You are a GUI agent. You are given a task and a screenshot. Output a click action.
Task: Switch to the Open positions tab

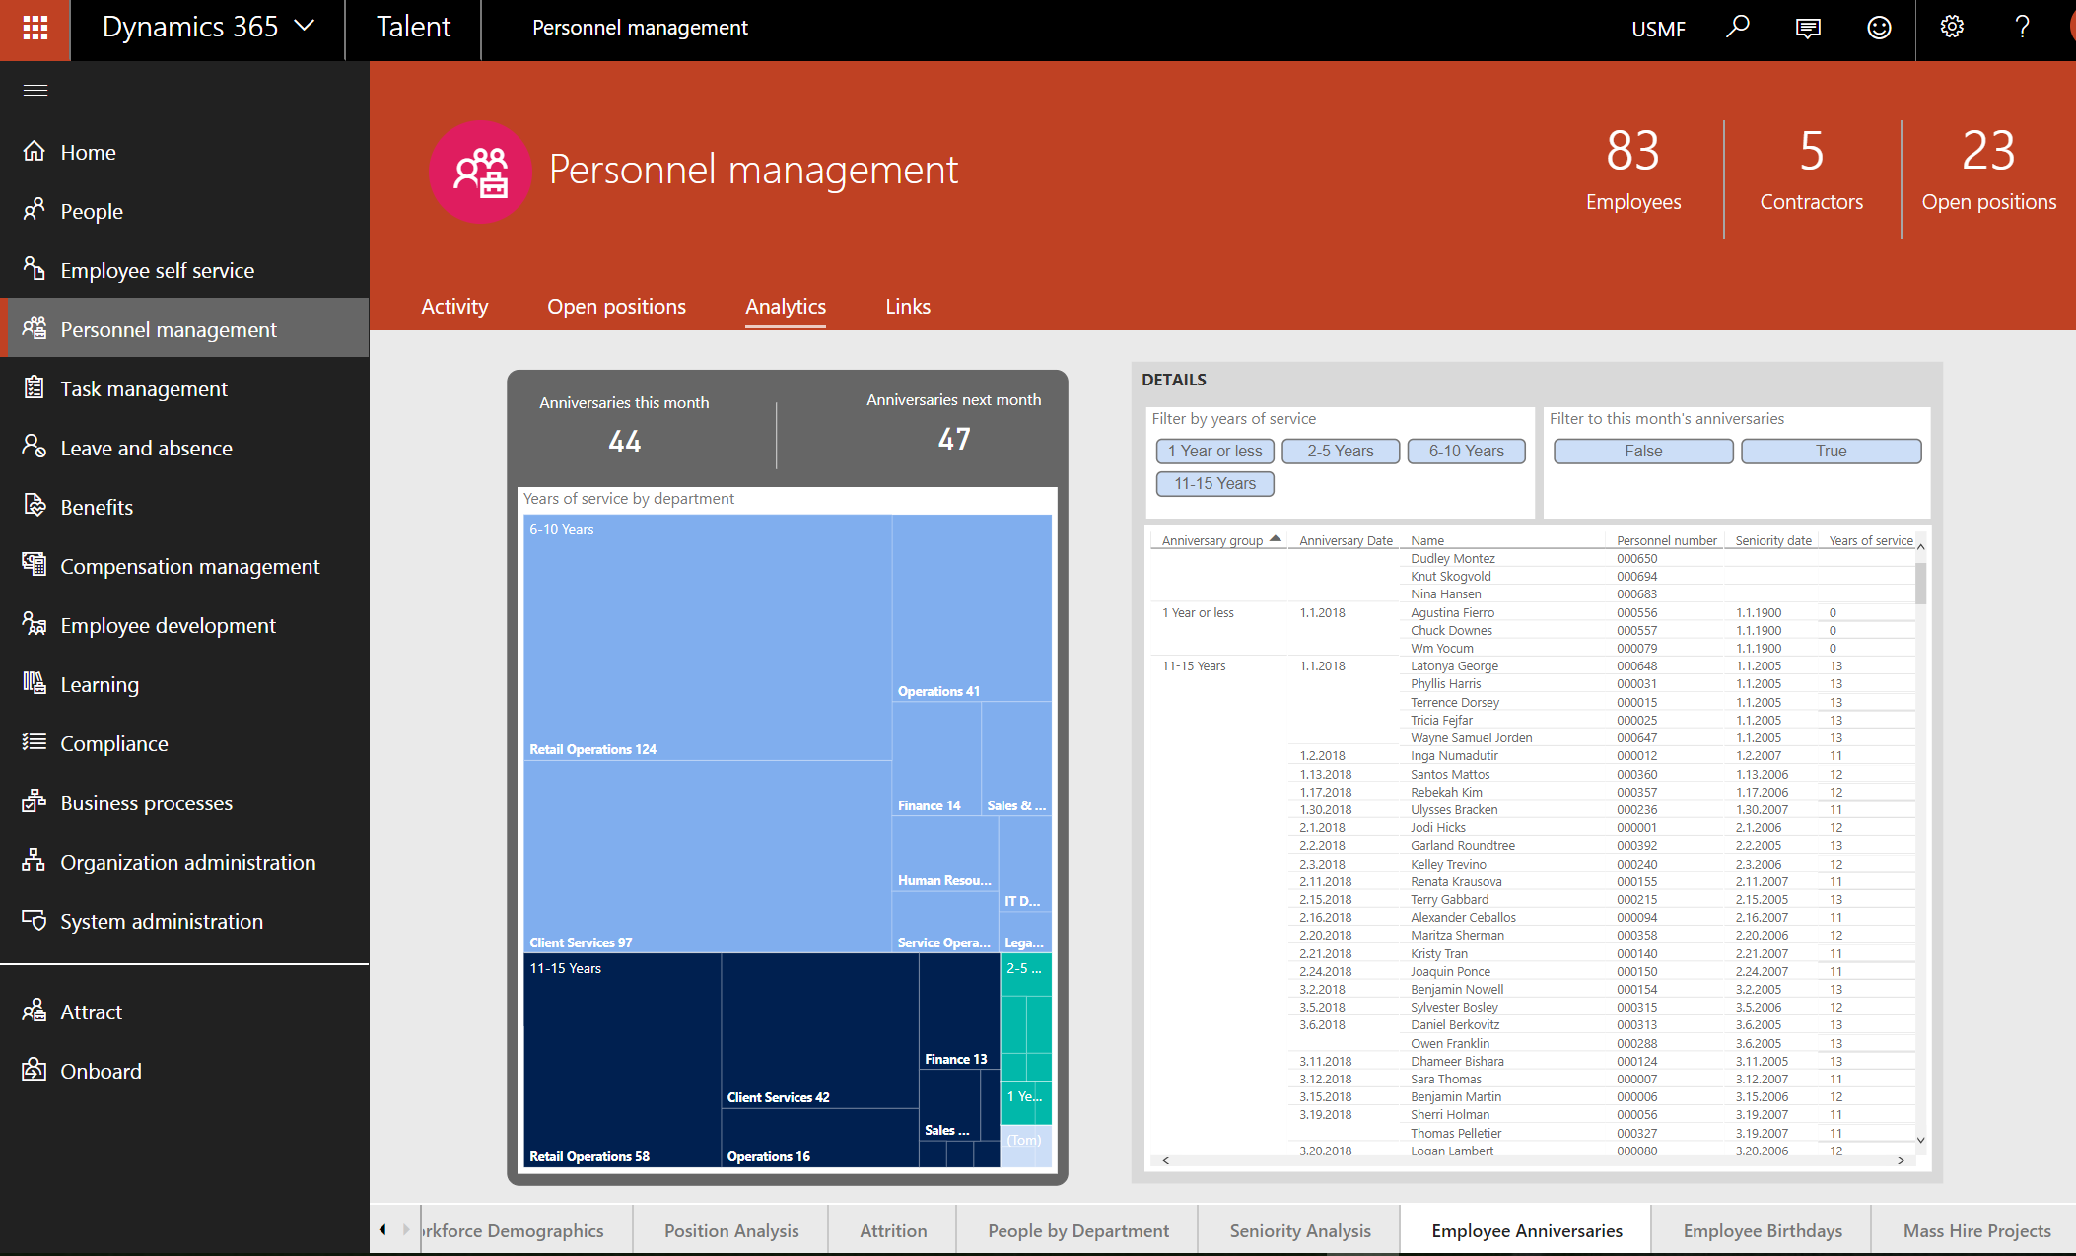[x=616, y=307]
